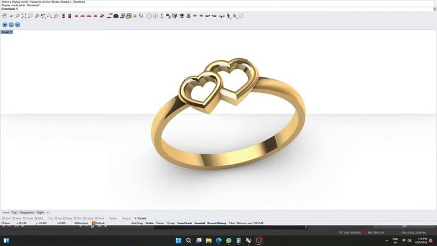Click the Default layer color swatch
Screen dimensions: 437x246
tap(94, 223)
